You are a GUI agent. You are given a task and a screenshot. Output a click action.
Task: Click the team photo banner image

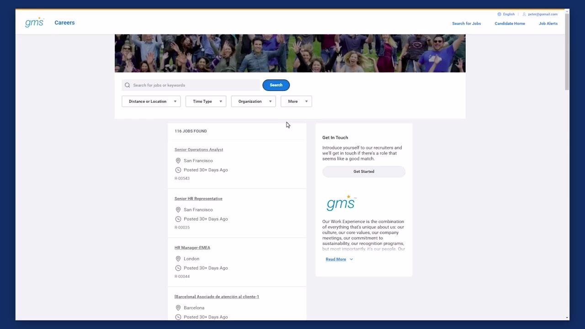[x=290, y=53]
